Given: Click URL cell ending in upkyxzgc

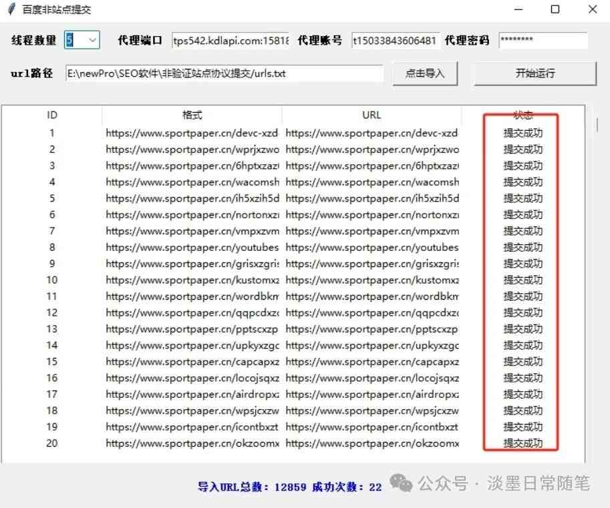Looking at the screenshot, I should pyautogui.click(x=372, y=345).
